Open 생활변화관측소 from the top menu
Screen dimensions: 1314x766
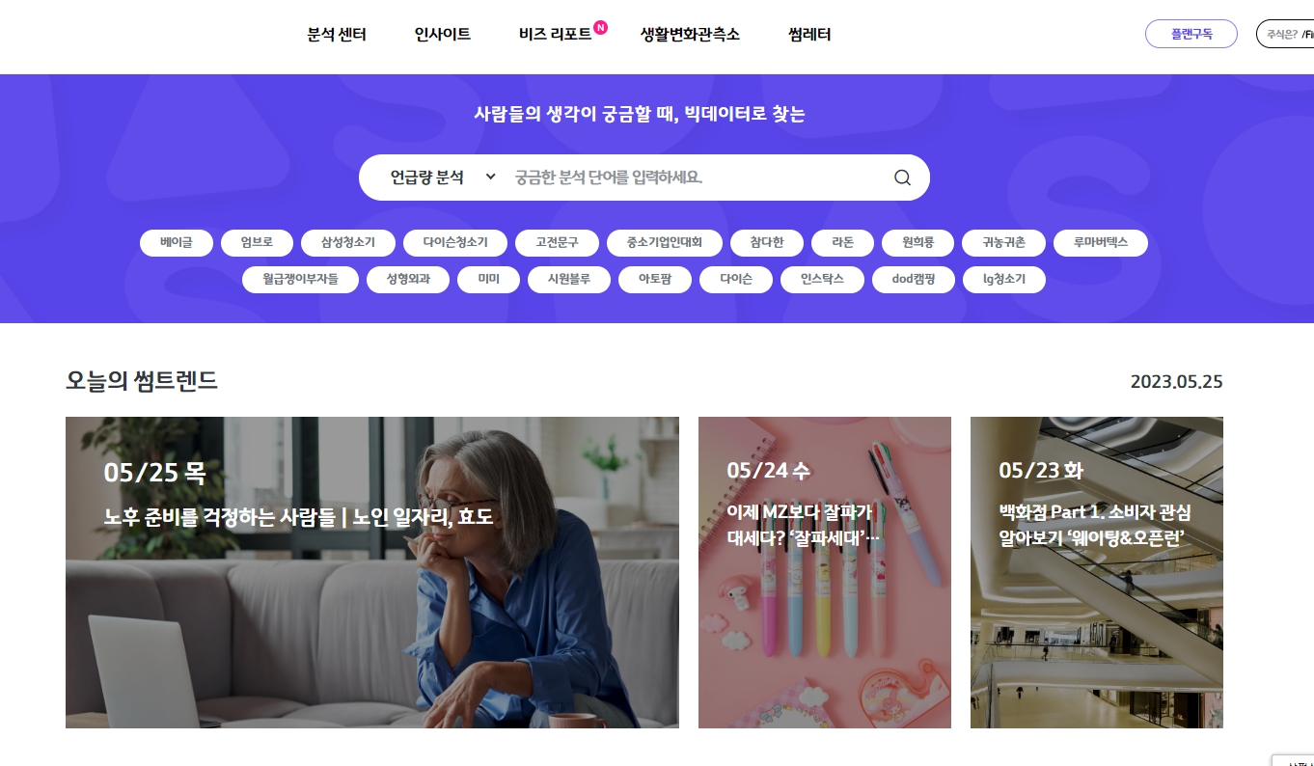690,35
